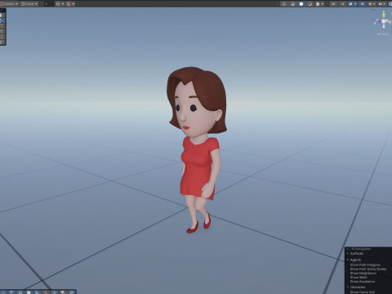Viewport: 392px width, 294px height.
Task: Toggle the scene audio button
Action: coord(342,4)
